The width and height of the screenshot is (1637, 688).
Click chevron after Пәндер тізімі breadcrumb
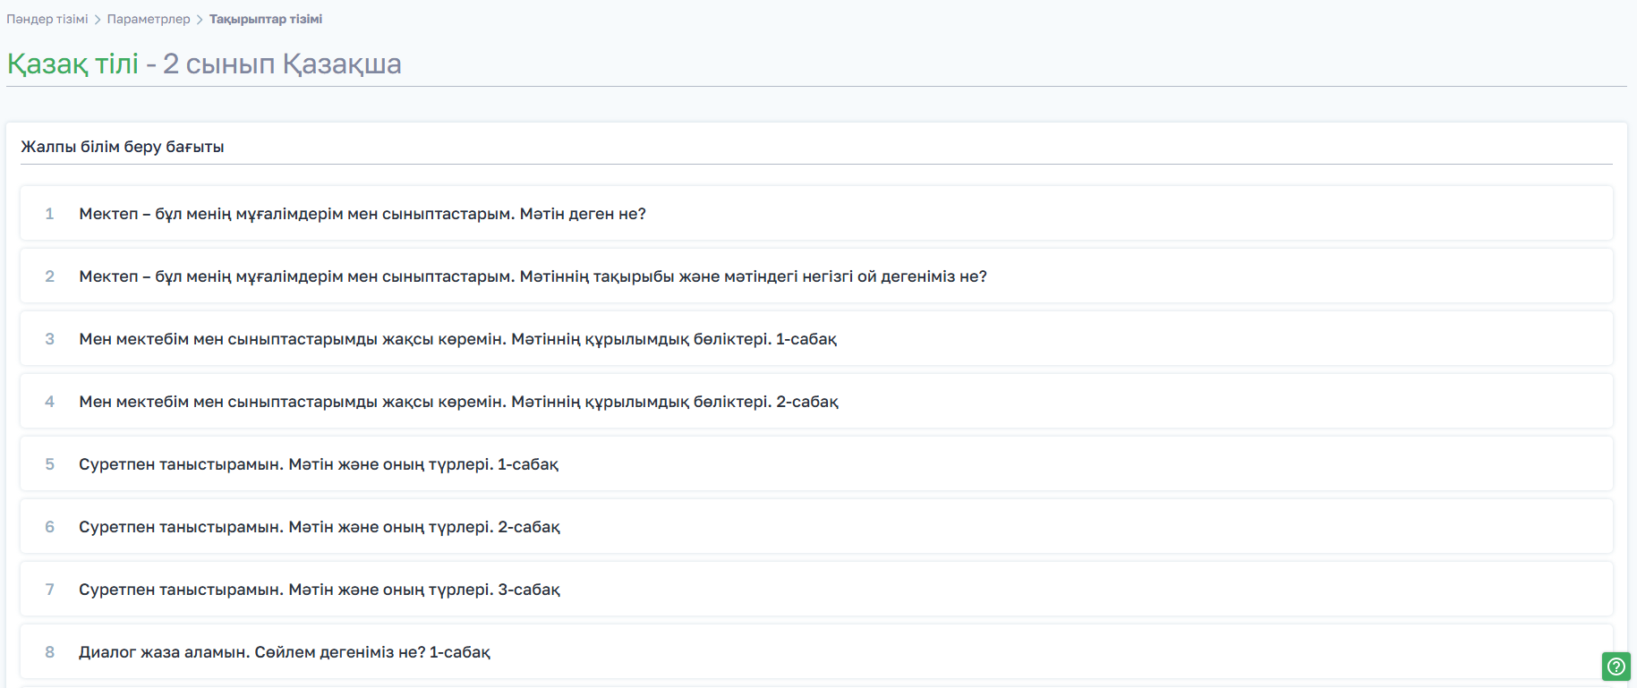(98, 20)
